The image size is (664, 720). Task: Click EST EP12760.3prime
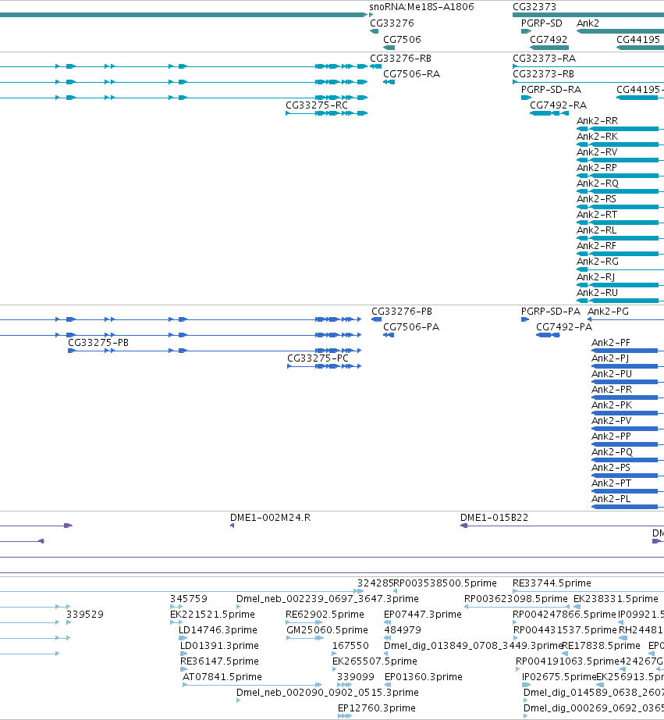(x=377, y=708)
